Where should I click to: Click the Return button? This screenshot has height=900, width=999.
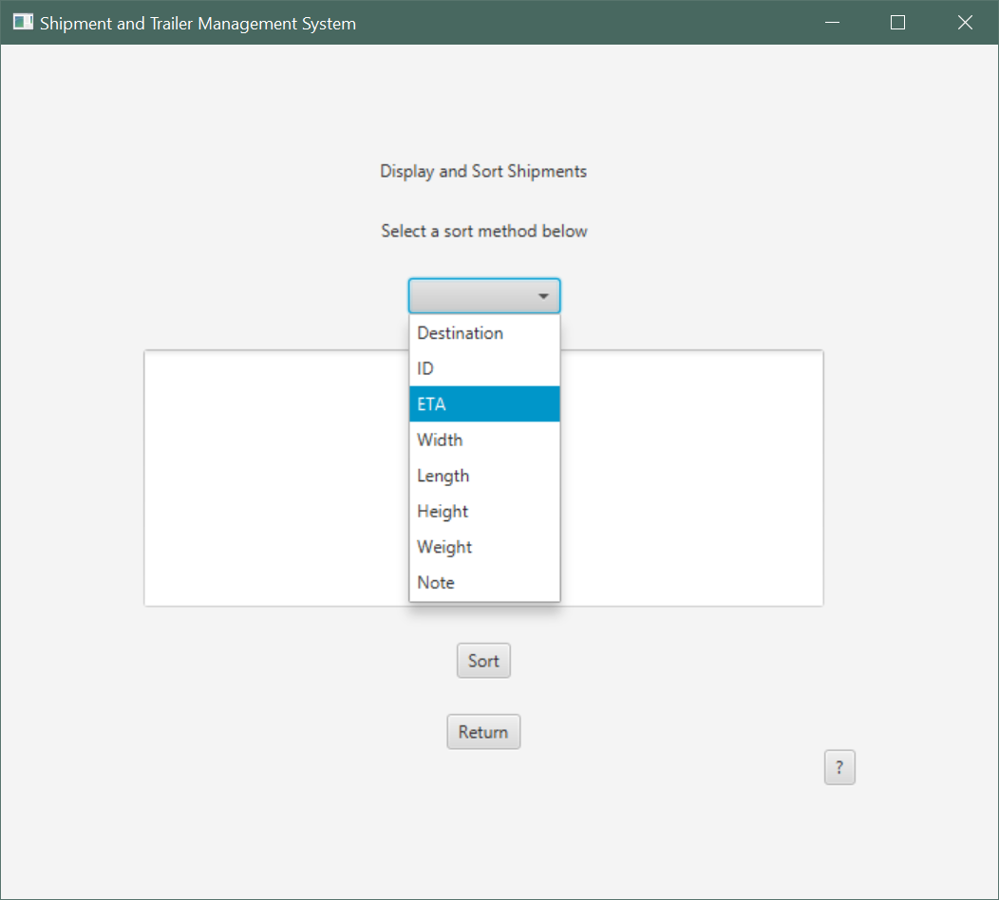[x=483, y=731]
